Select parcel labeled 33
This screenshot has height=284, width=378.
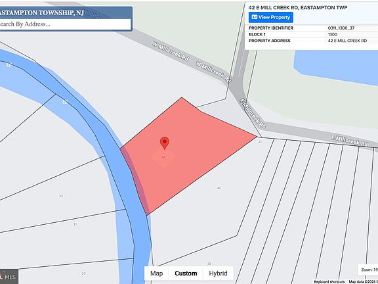coord(61,196)
